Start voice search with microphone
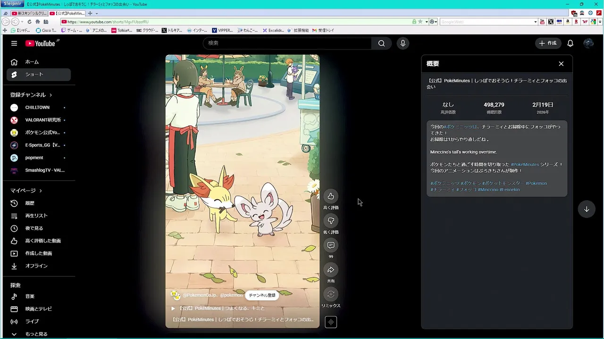 (x=403, y=43)
